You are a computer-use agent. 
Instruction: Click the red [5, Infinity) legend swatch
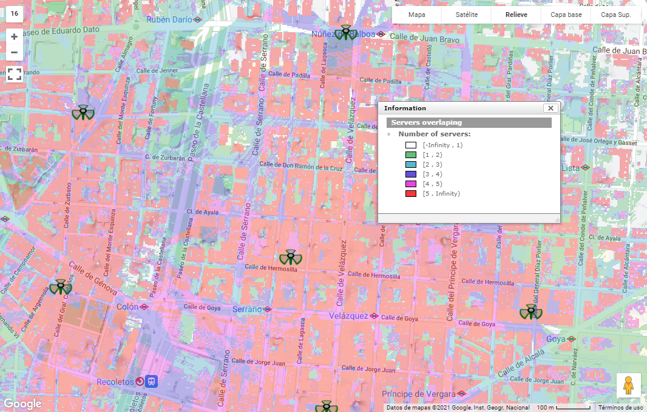coord(411,194)
